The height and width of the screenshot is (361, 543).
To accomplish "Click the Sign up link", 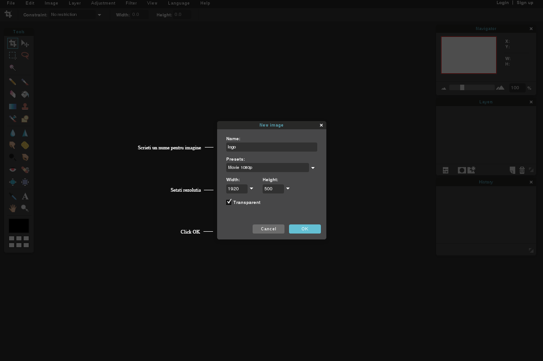I will [525, 3].
